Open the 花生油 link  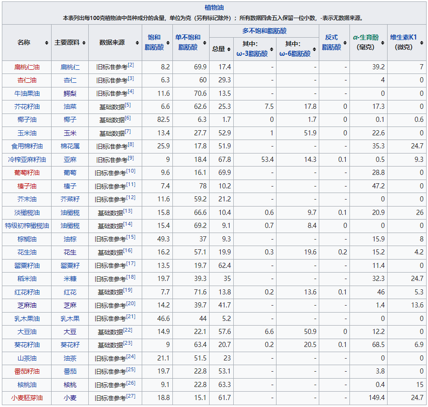tap(27, 252)
